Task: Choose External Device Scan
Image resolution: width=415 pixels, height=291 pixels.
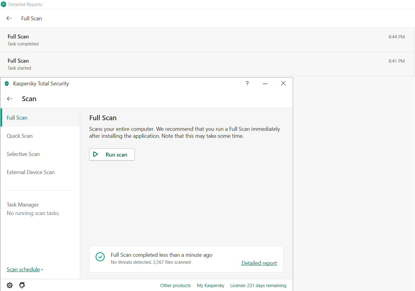Action: 31,172
